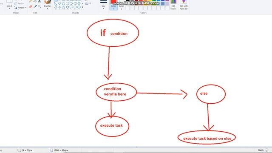
Task: Activate Color 2 background selector
Action: coord(121,5)
